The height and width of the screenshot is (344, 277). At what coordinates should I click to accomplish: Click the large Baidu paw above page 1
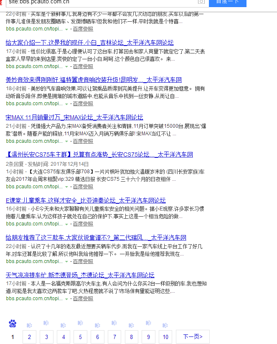(x=13, y=323)
